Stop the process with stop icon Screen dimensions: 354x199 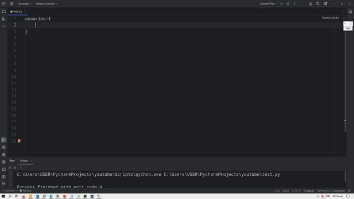pyautogui.click(x=15, y=167)
